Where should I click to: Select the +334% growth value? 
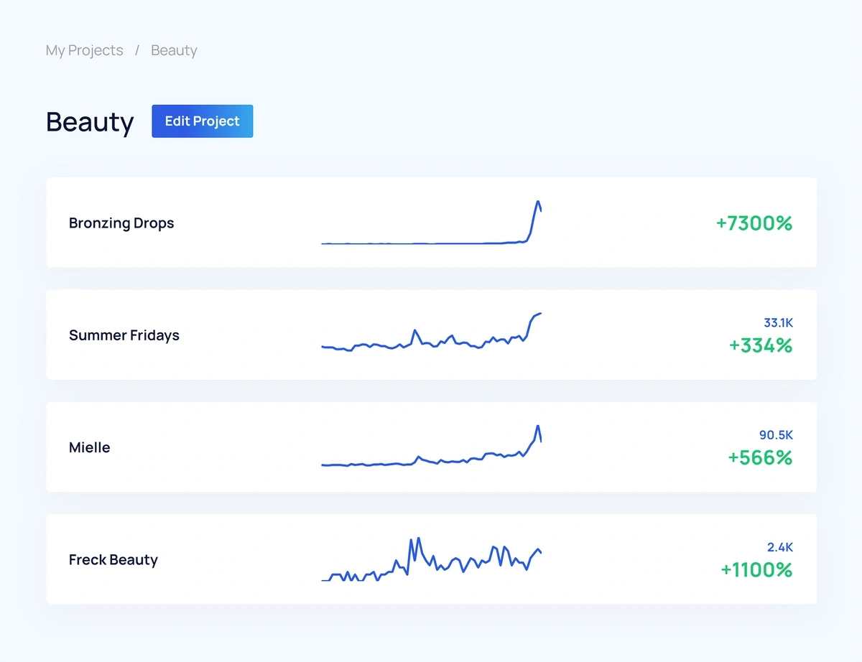(x=761, y=345)
